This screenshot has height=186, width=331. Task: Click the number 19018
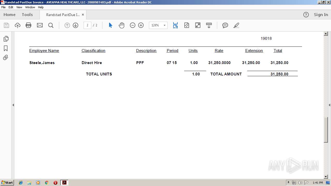pos(266,38)
